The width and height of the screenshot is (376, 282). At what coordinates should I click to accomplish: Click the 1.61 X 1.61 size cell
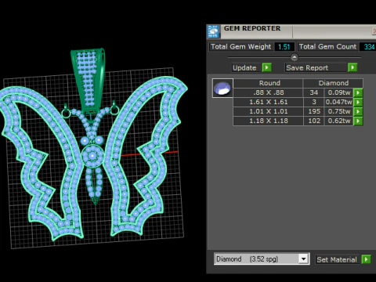(x=269, y=102)
